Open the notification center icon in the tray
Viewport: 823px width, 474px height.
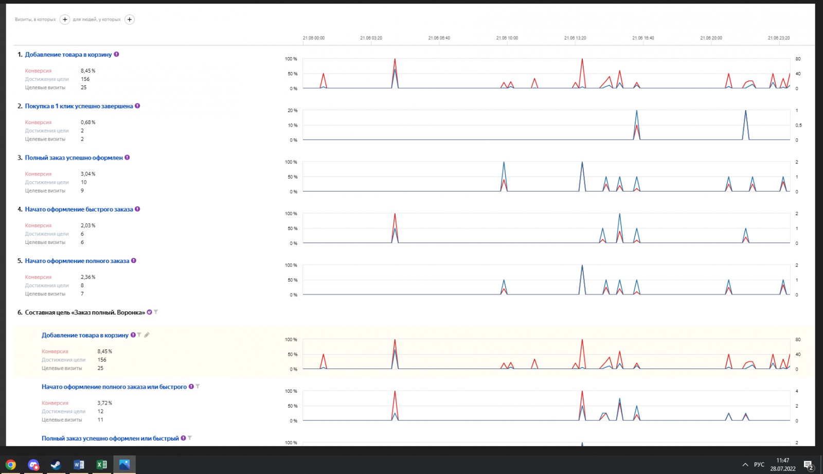coord(809,465)
